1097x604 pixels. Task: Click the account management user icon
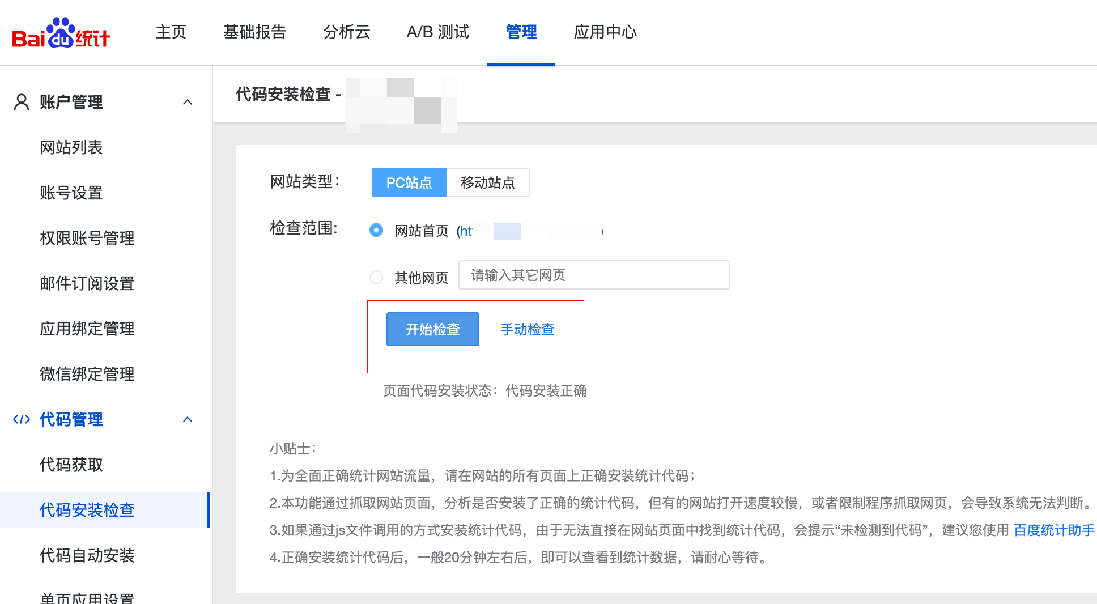[22, 102]
